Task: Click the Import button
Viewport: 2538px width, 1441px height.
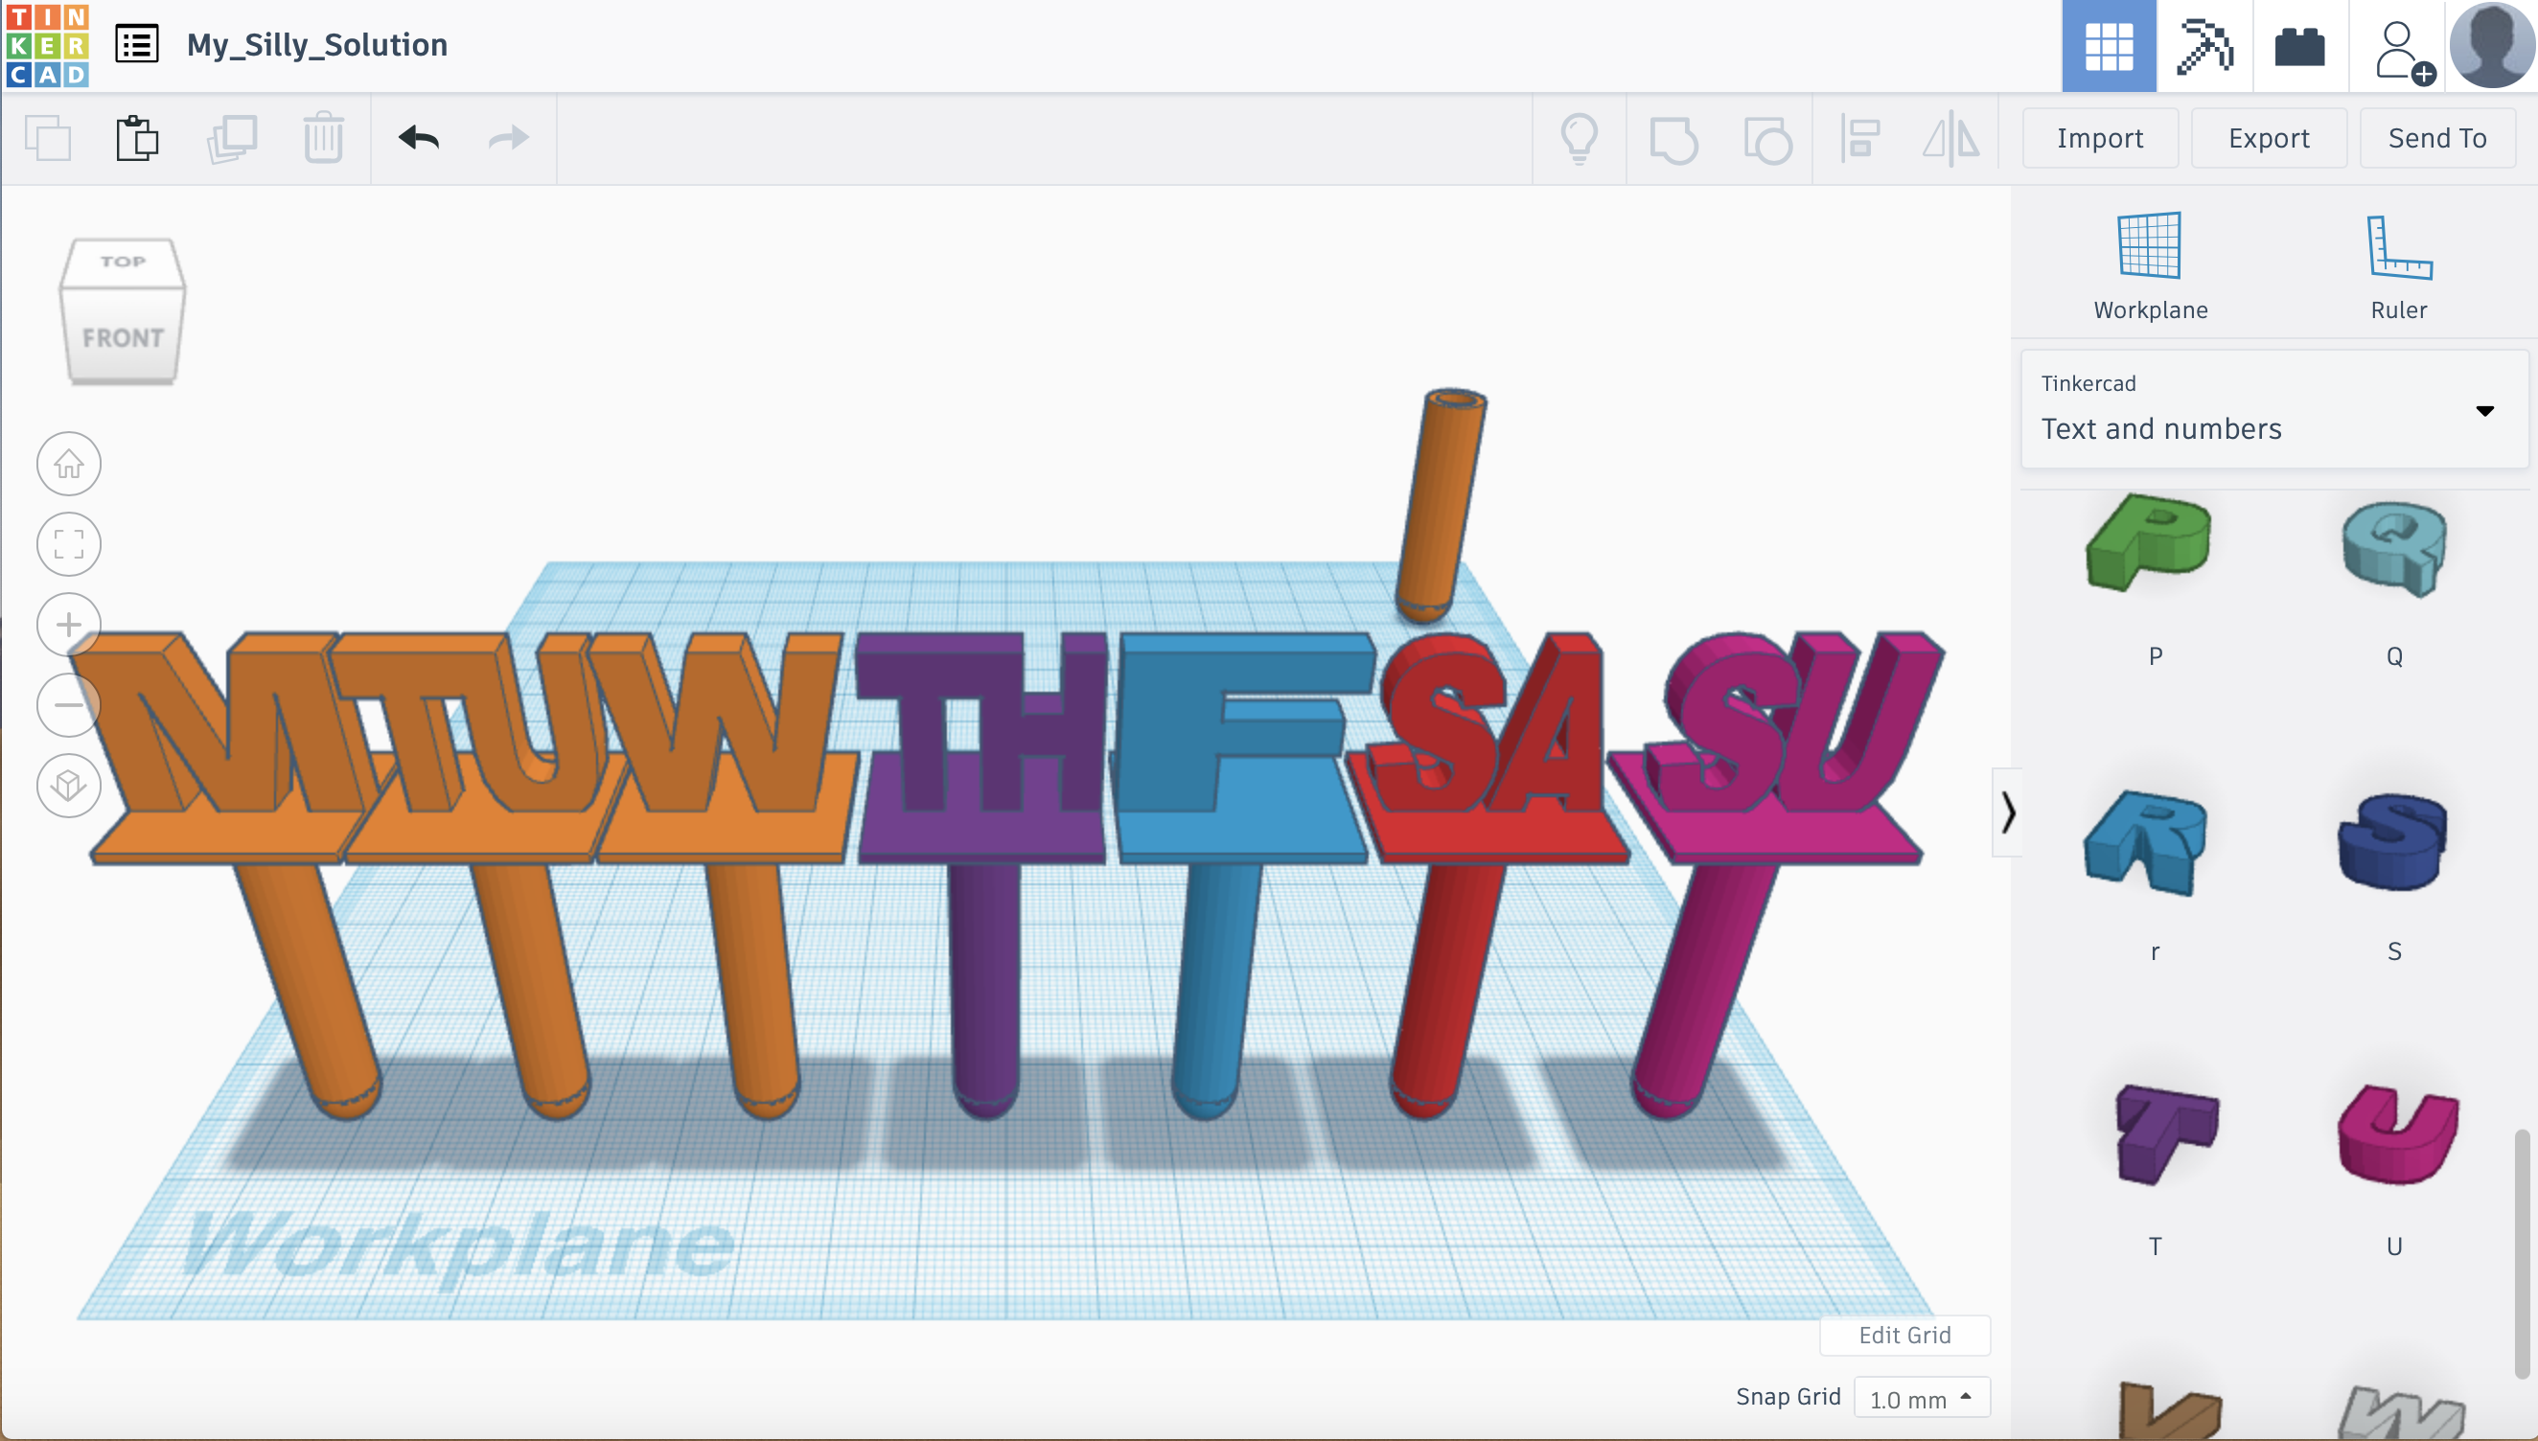Action: pyautogui.click(x=2099, y=138)
